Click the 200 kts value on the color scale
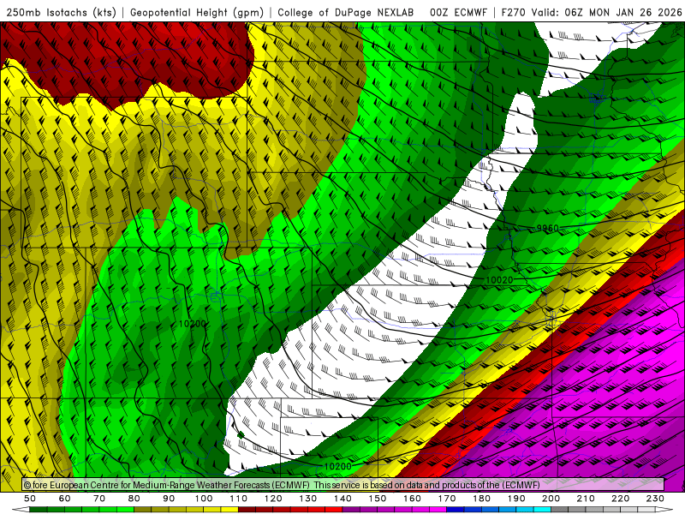 click(551, 499)
